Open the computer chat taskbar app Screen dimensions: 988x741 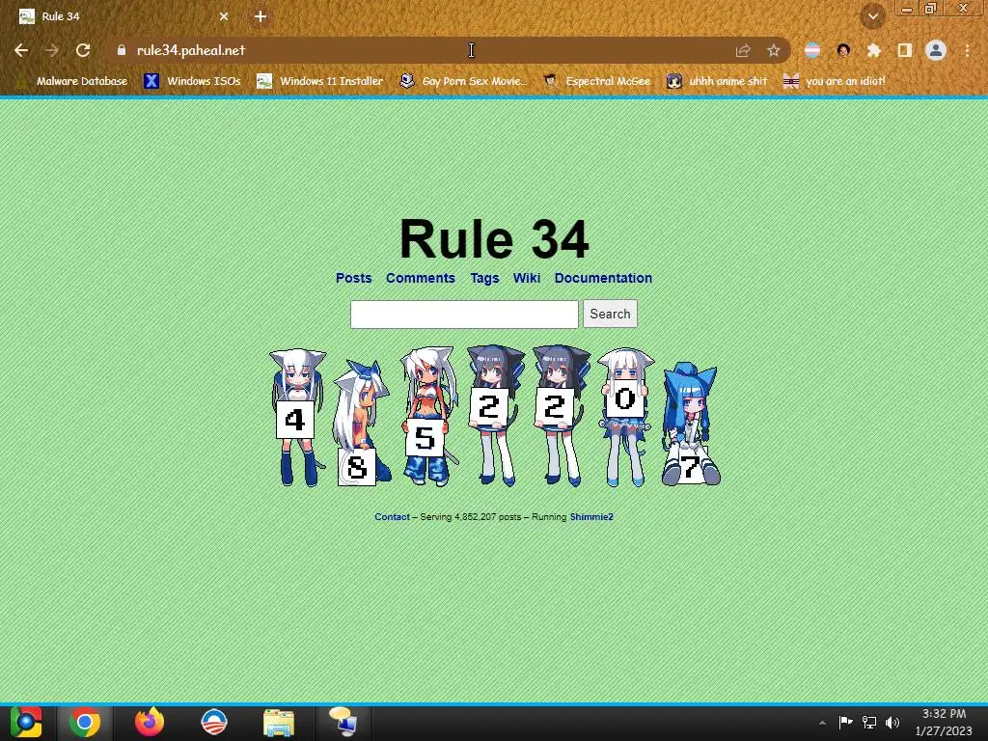coord(343,722)
